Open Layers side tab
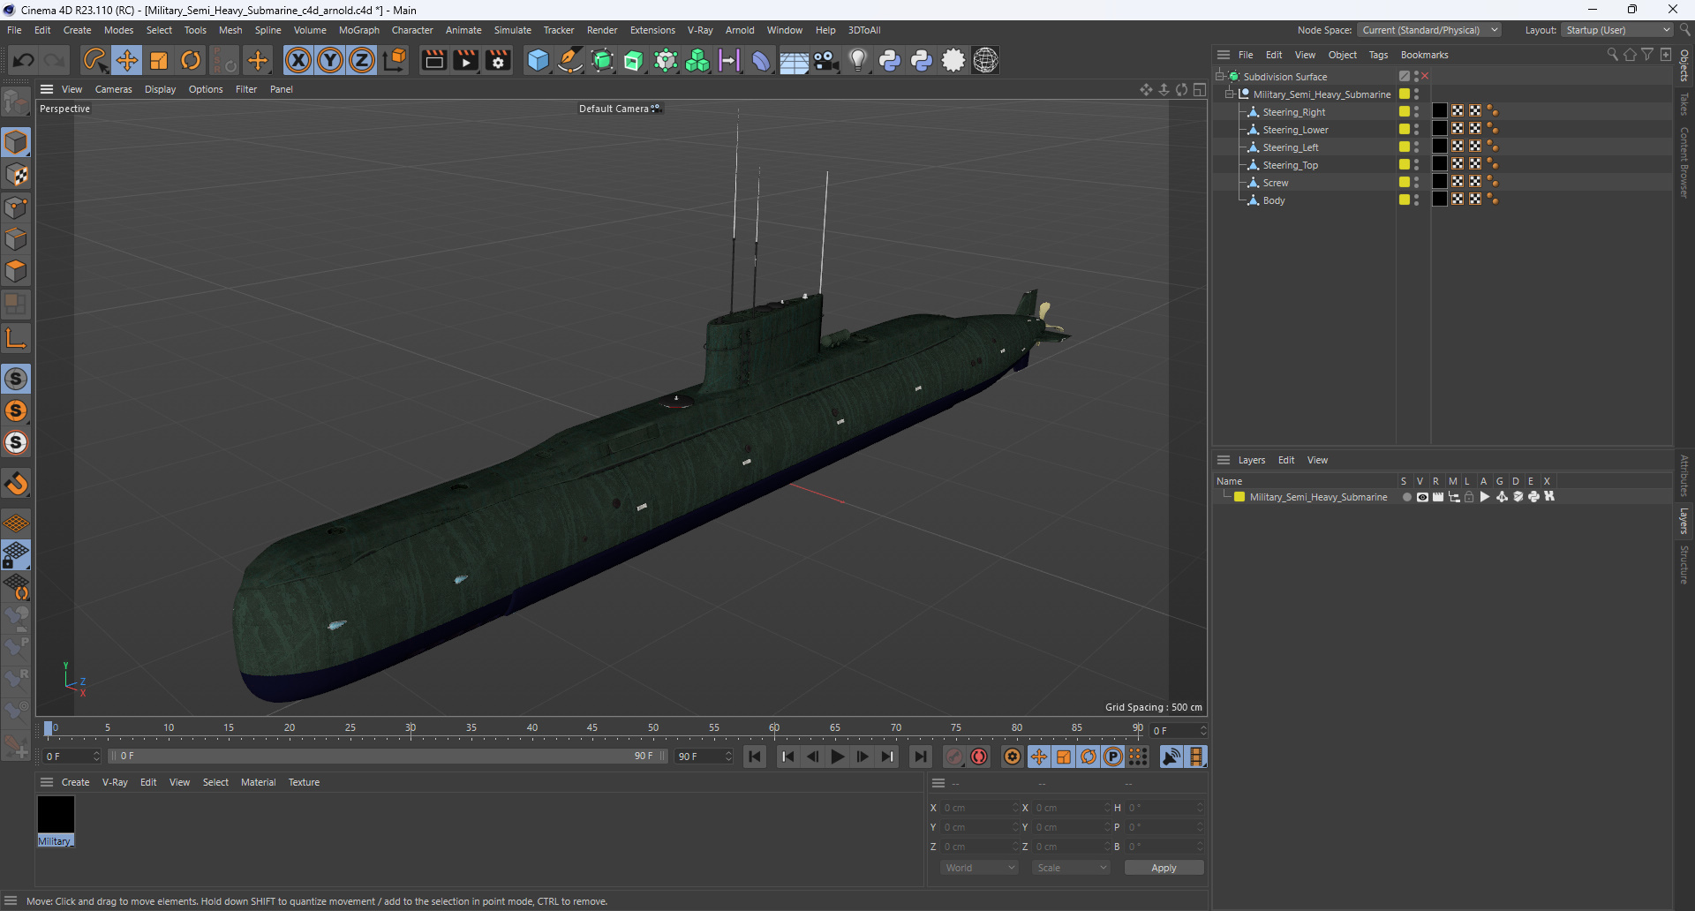The image size is (1695, 911). pyautogui.click(x=1684, y=521)
